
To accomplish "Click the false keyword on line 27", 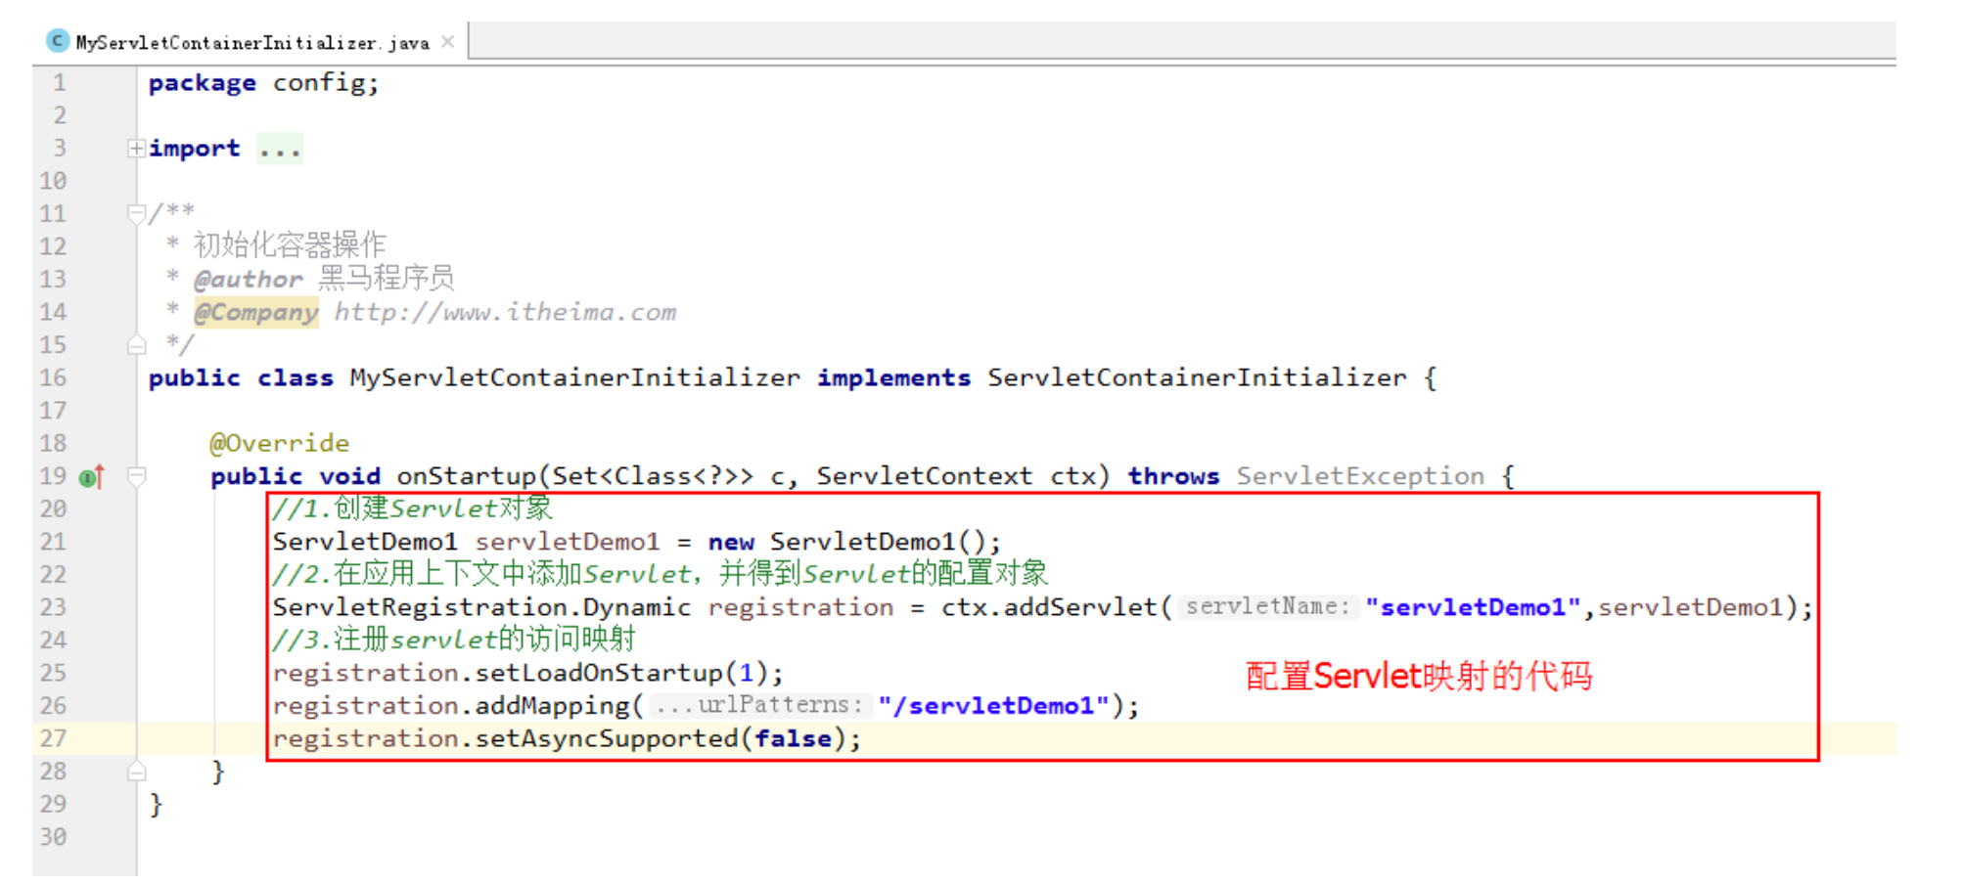I will point(793,738).
